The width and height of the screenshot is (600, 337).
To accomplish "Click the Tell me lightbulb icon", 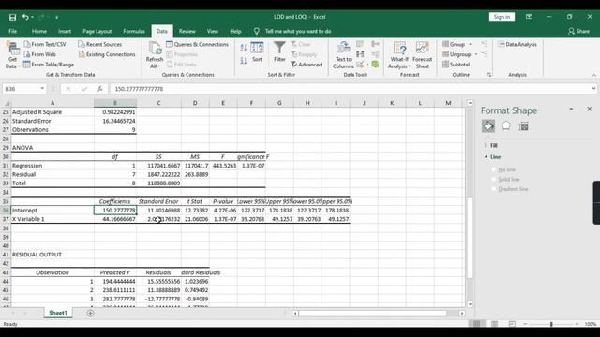I will [x=256, y=31].
